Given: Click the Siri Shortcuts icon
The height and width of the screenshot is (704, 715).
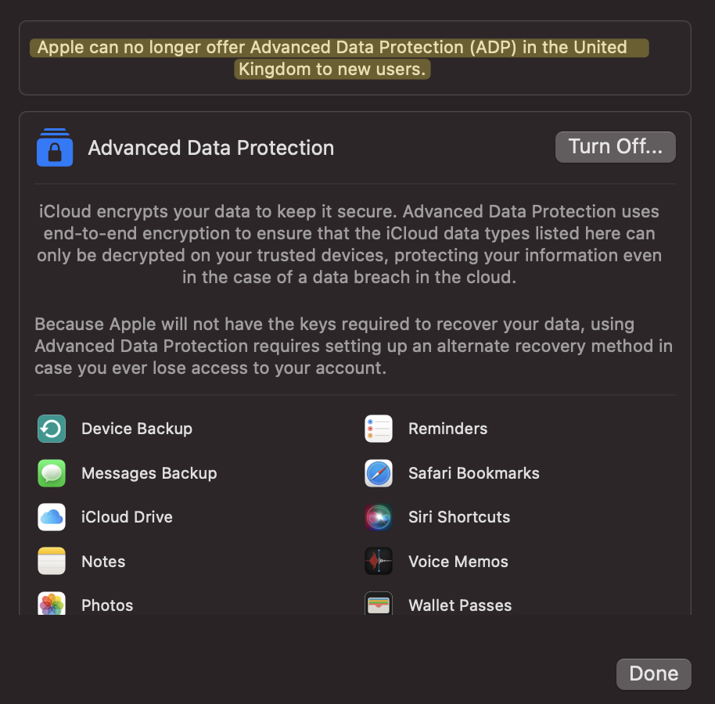Looking at the screenshot, I should click(379, 517).
